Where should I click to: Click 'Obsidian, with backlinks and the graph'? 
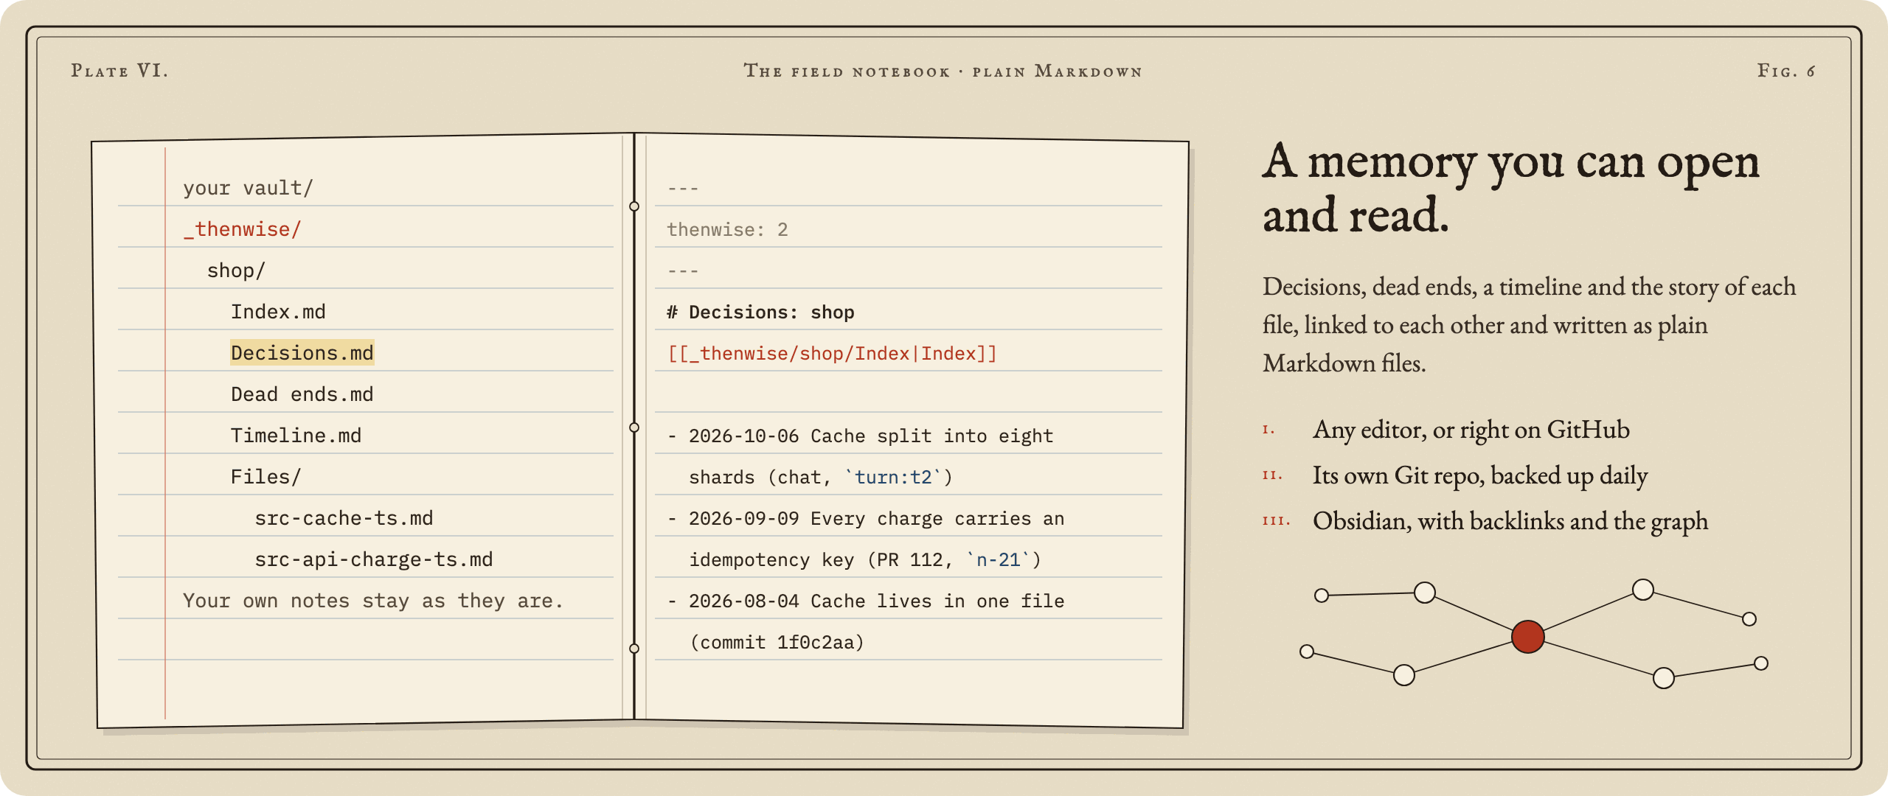pos(1510,521)
